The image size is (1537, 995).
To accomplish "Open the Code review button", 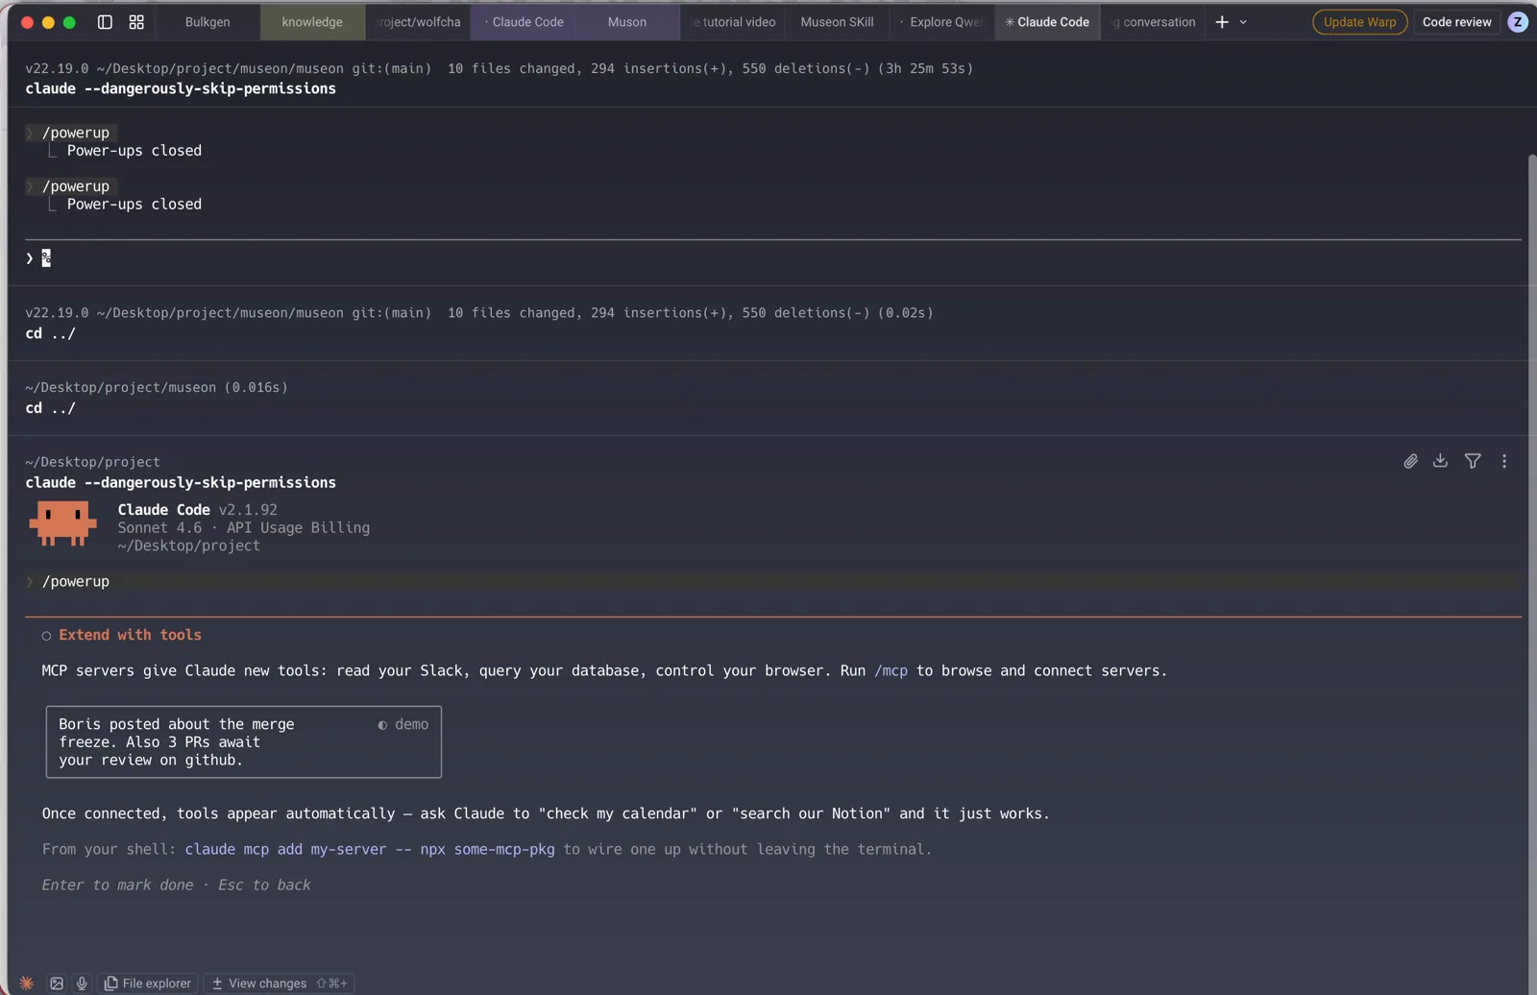I will (1456, 22).
